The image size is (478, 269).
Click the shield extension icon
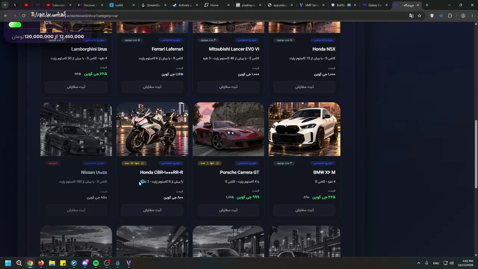point(432,16)
